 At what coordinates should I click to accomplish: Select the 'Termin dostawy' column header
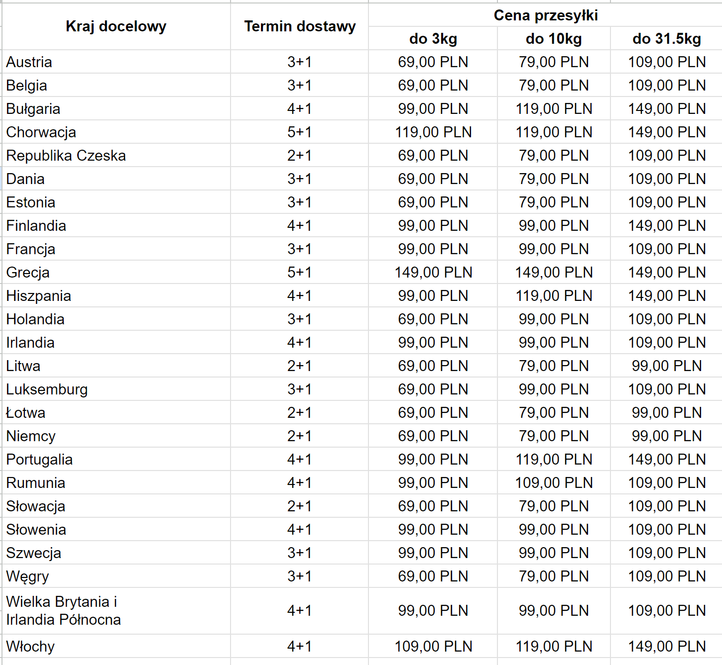(x=300, y=26)
